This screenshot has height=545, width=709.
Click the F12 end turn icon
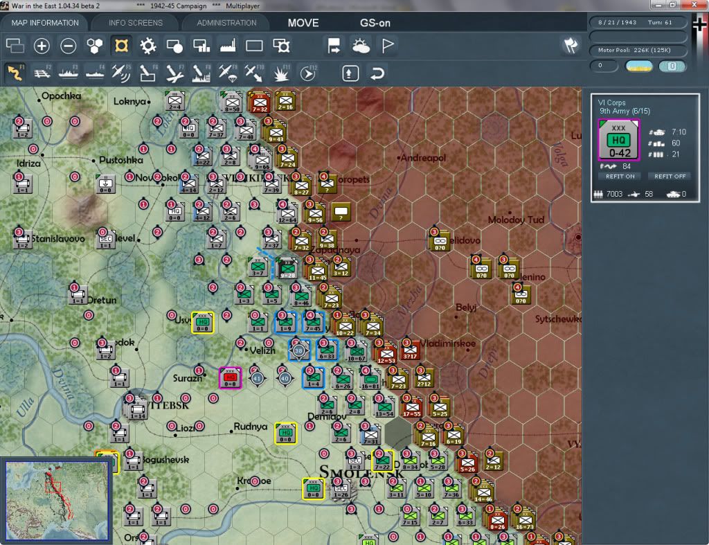pyautogui.click(x=308, y=73)
